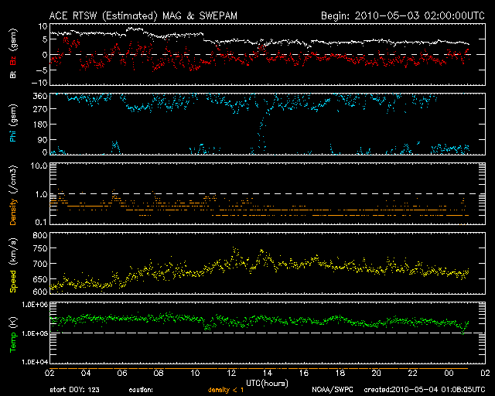Click the 800 tick on Speed axis

click(x=36, y=235)
